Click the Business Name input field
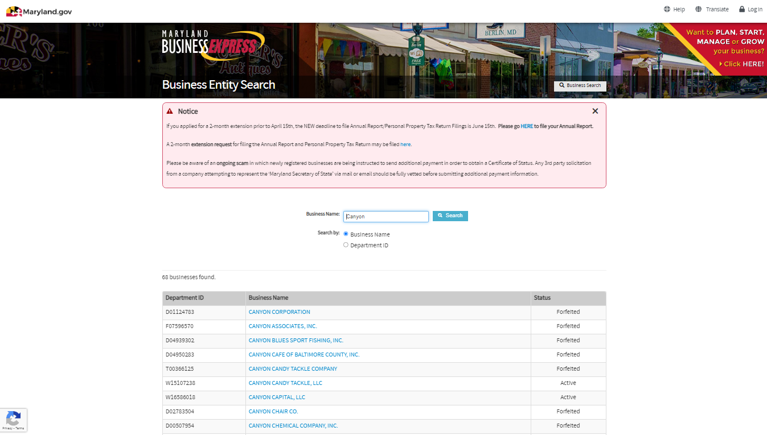The image size is (767, 435). (386, 216)
